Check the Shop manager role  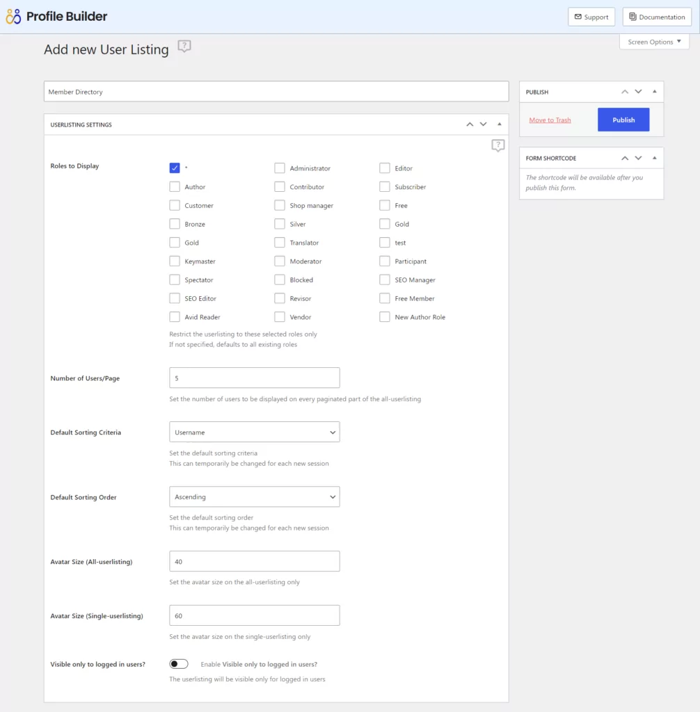point(280,205)
